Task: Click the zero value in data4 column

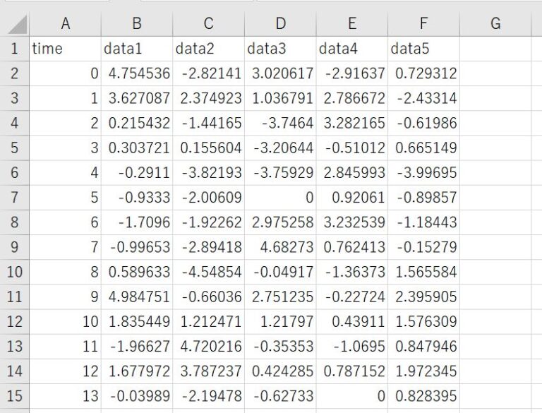Action: tap(351, 396)
